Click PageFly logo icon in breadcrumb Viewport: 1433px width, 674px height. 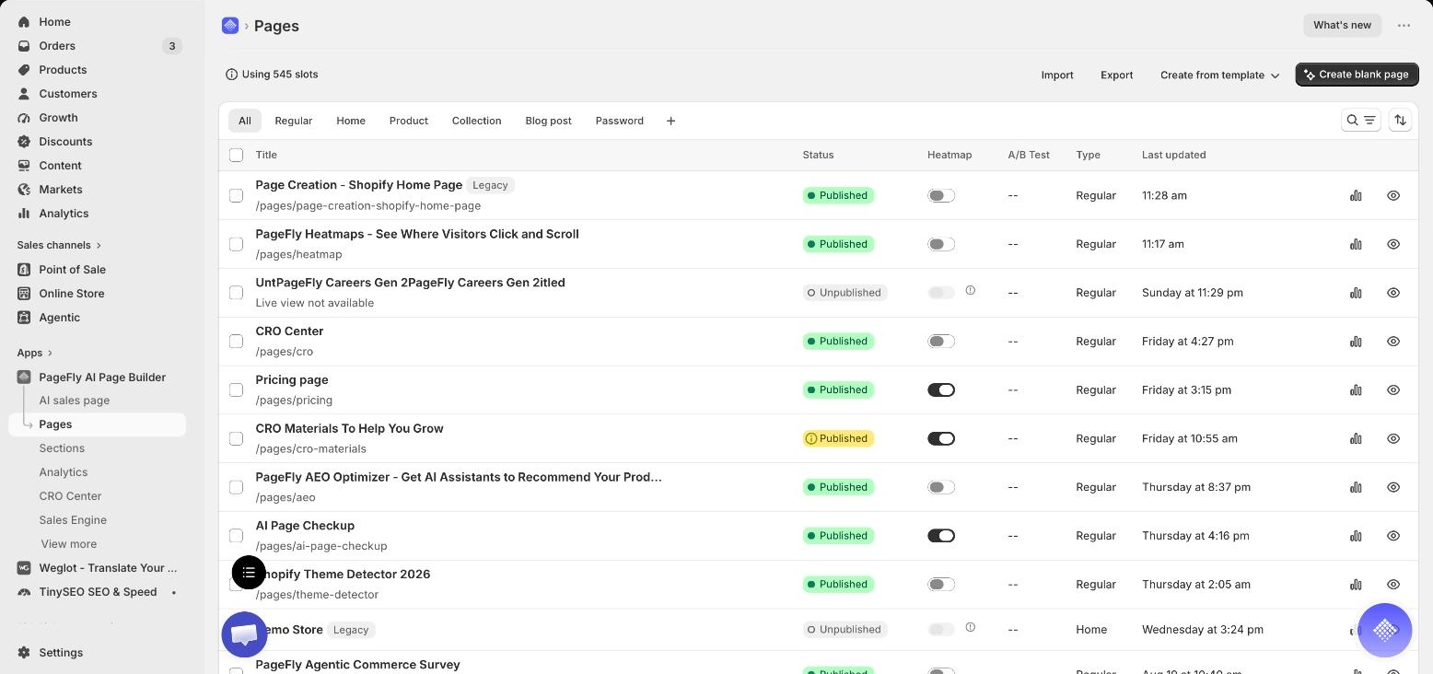click(x=230, y=26)
